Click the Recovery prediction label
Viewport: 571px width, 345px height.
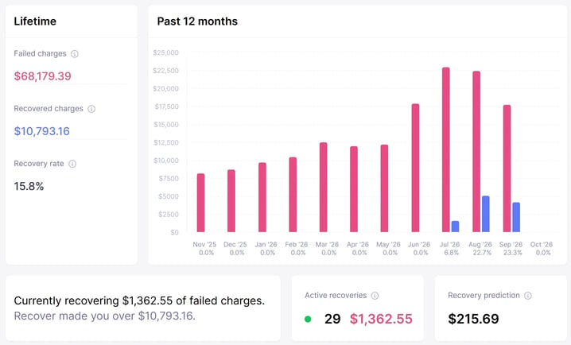[x=484, y=296]
